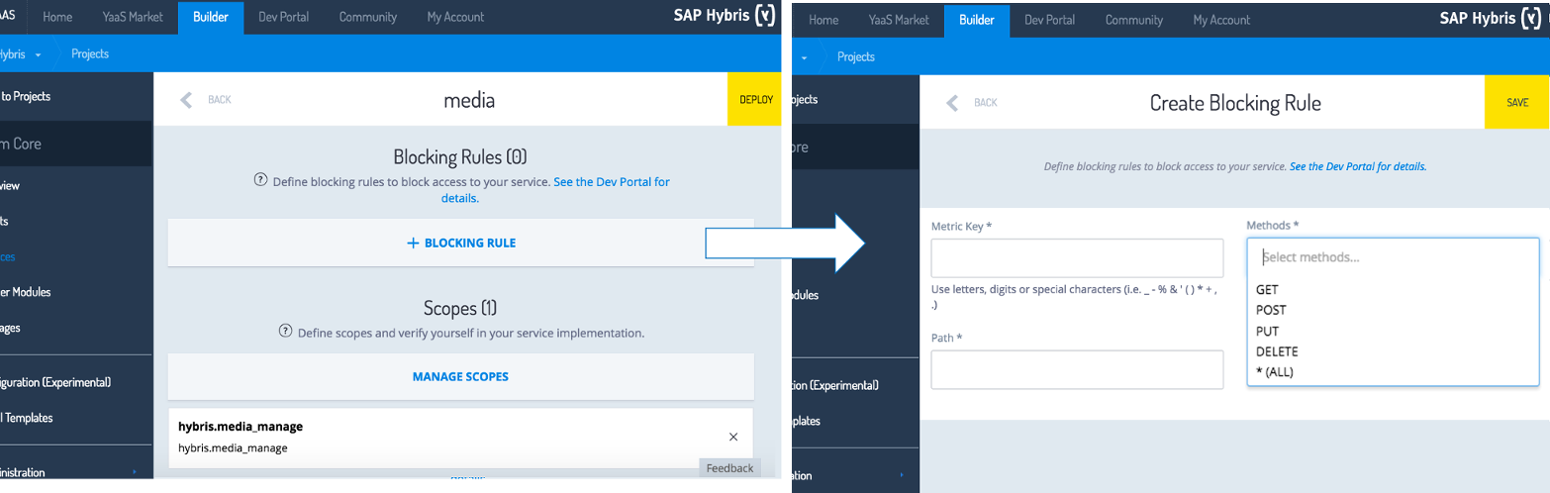
Task: Click the yellow SAVE button
Action: tap(1516, 102)
